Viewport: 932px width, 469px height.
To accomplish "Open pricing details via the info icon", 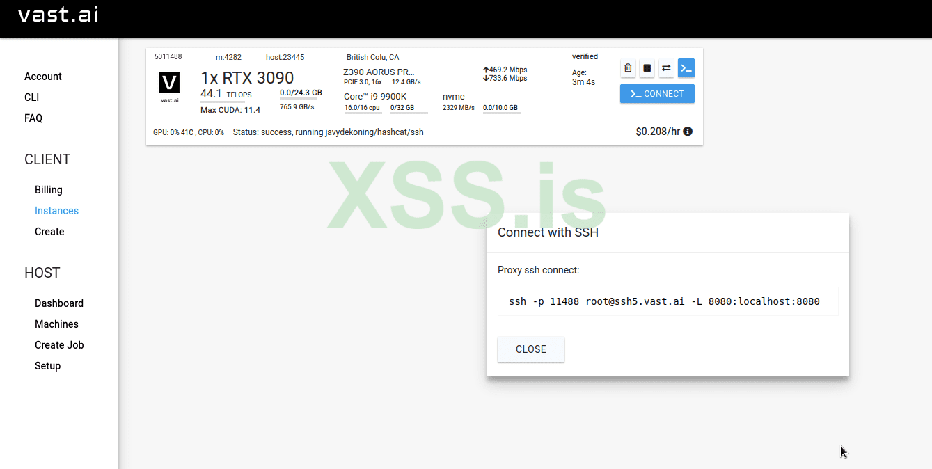I will pos(687,131).
